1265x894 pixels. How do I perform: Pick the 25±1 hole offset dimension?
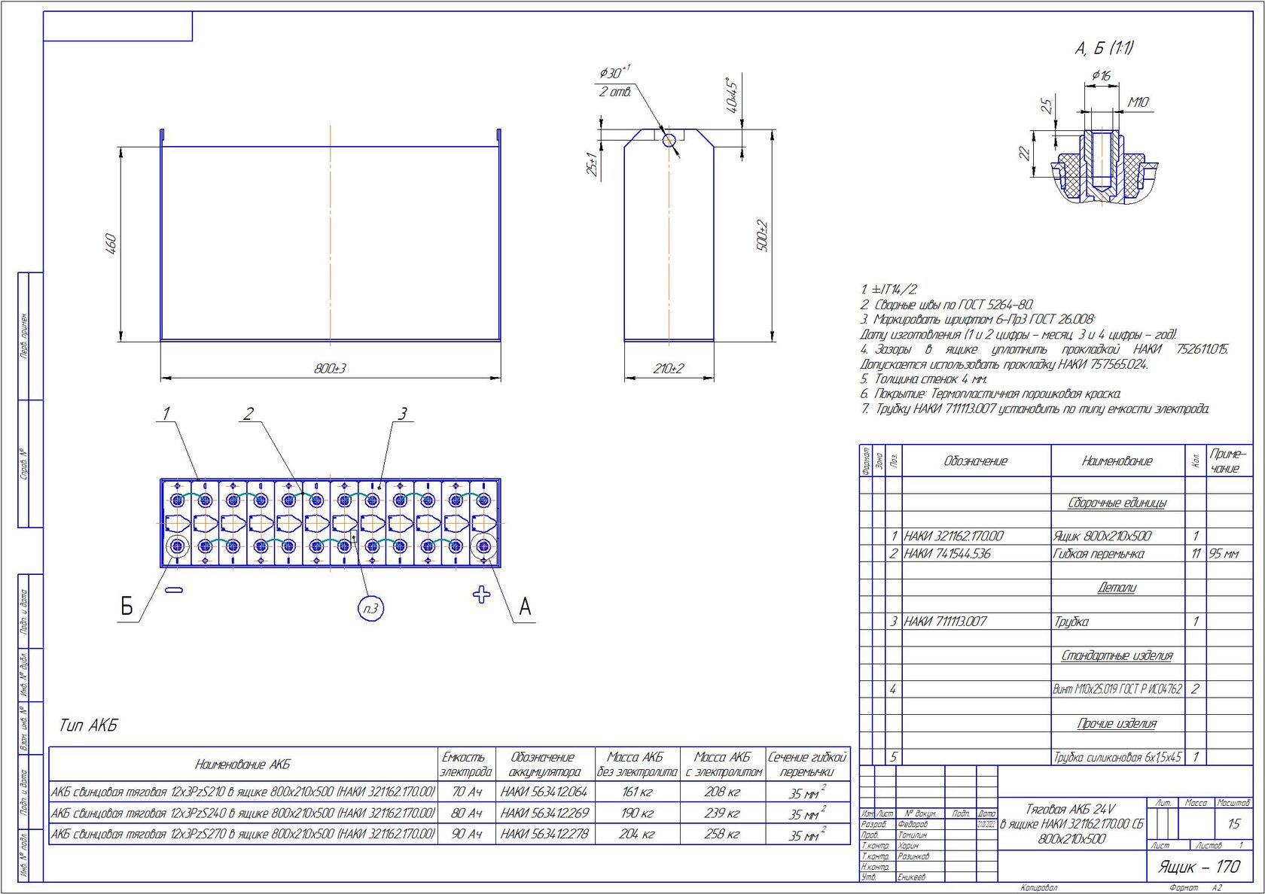point(592,165)
